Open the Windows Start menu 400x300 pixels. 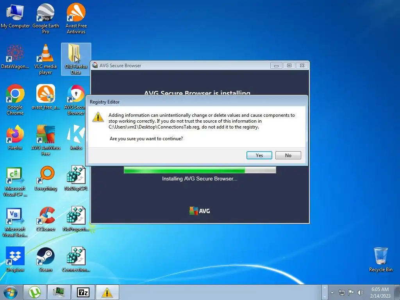coord(11,292)
